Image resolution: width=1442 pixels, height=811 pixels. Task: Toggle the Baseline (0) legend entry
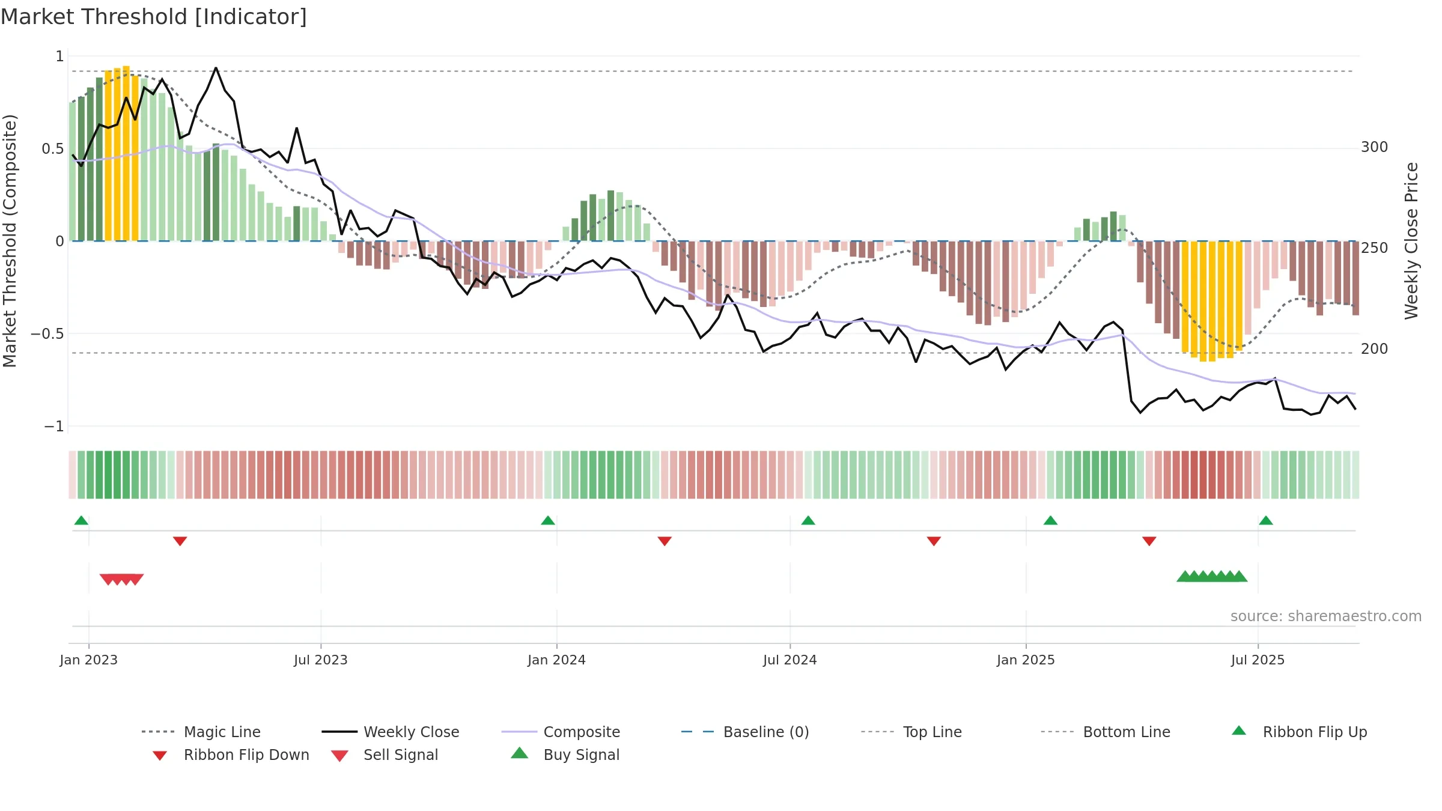click(x=745, y=732)
